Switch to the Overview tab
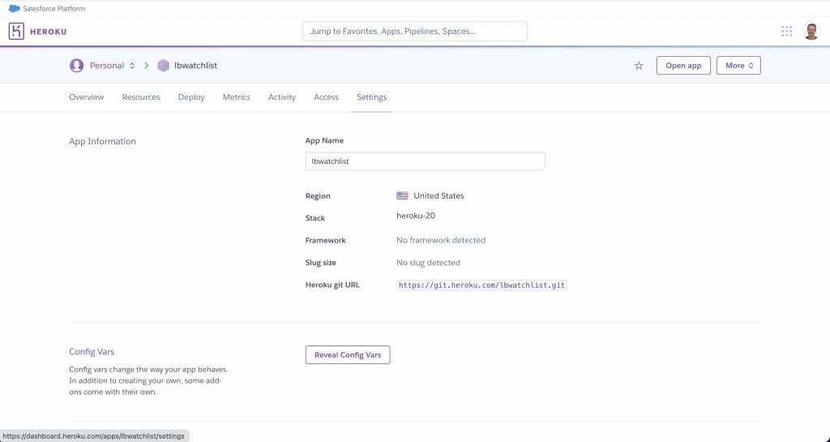830x442 pixels. (87, 97)
